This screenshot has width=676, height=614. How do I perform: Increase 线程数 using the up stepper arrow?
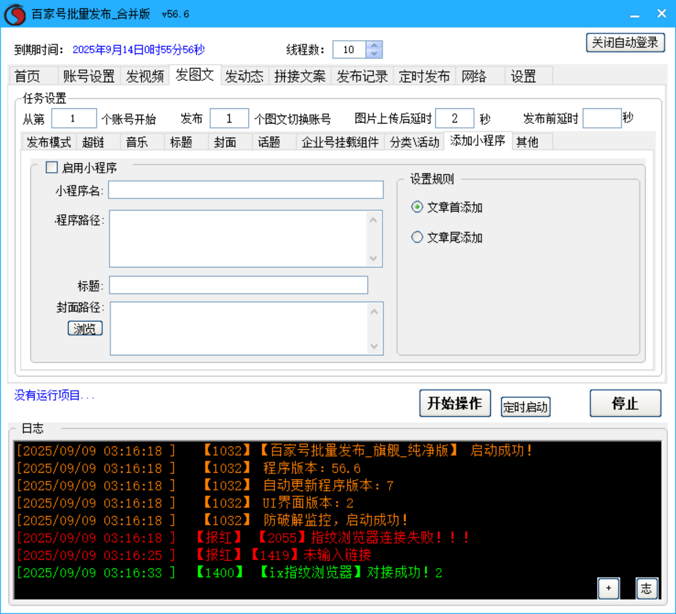(x=374, y=46)
